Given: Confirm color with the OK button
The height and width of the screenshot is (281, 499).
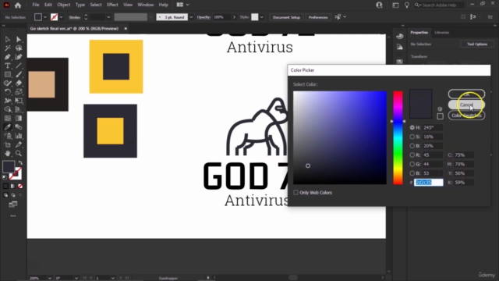Looking at the screenshot, I should [466, 94].
